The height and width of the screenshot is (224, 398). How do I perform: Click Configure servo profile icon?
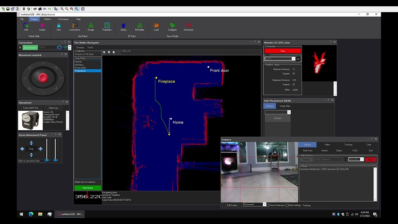[x=172, y=26]
